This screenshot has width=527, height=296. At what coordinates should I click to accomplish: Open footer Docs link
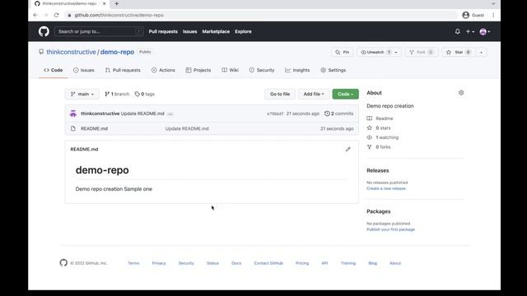[x=236, y=263]
